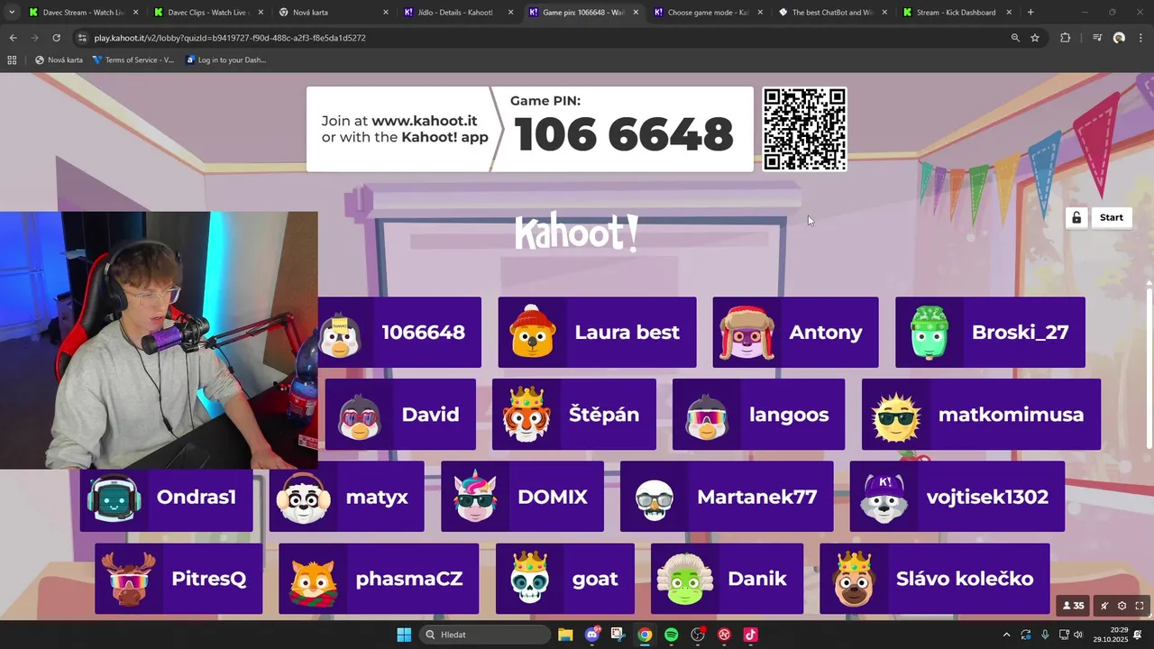
Task: Switch to Choose game mode tab
Action: [707, 13]
